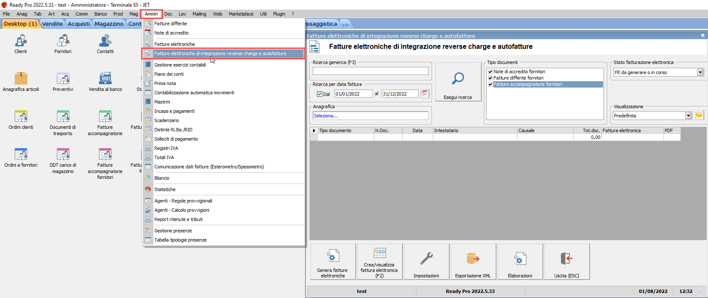Click the Dal date field 01/01/2022
The image size is (708, 298).
click(354, 94)
